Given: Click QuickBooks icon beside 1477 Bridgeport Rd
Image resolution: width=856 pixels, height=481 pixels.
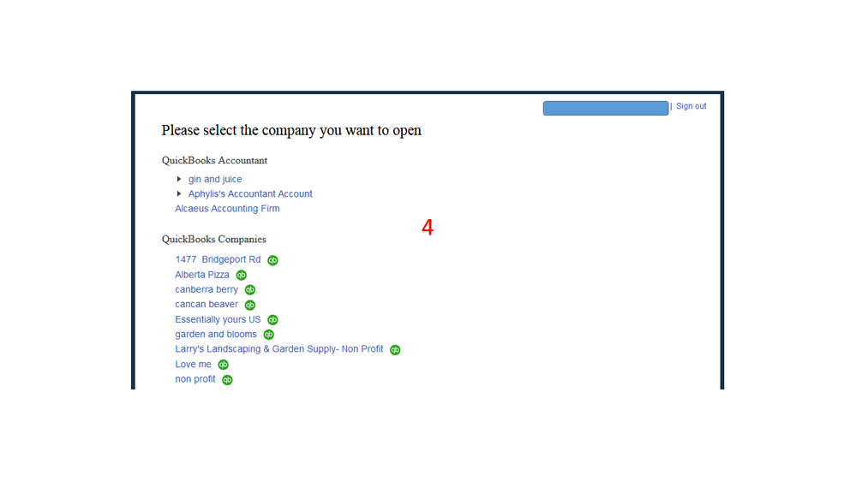Looking at the screenshot, I should click(x=273, y=260).
